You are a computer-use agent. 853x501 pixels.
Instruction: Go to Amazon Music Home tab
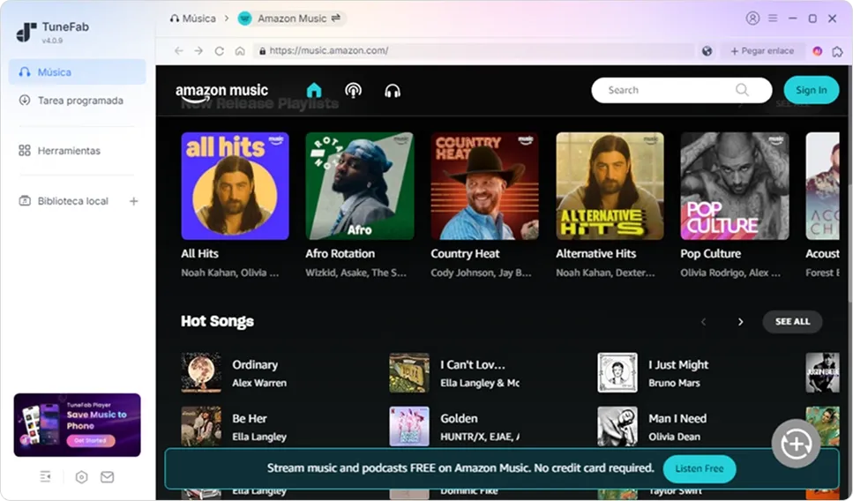[314, 90]
